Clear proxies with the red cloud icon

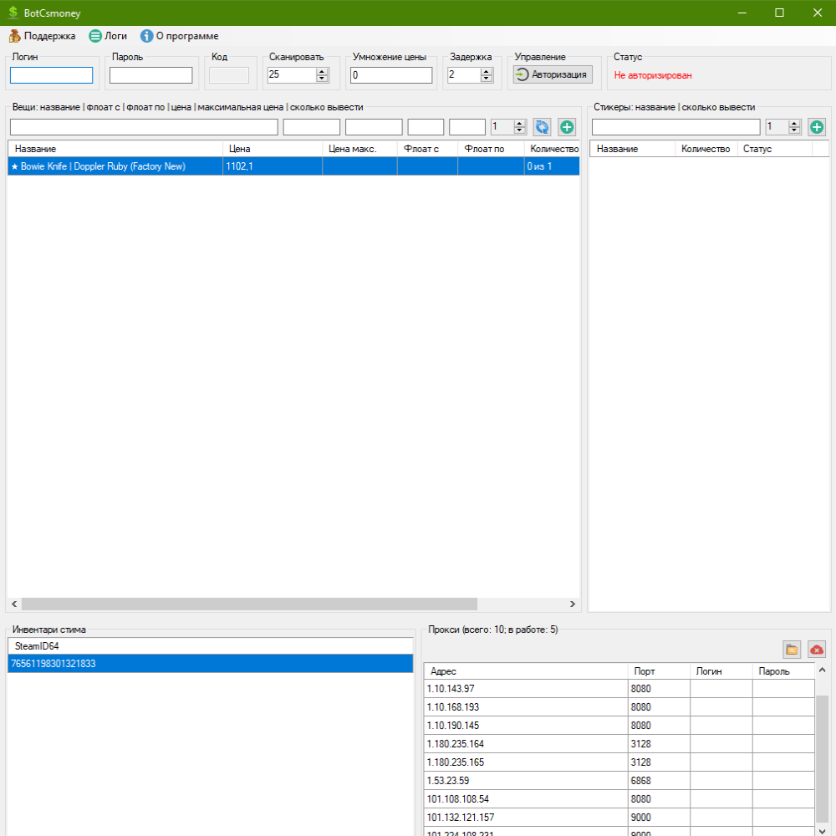pos(817,650)
